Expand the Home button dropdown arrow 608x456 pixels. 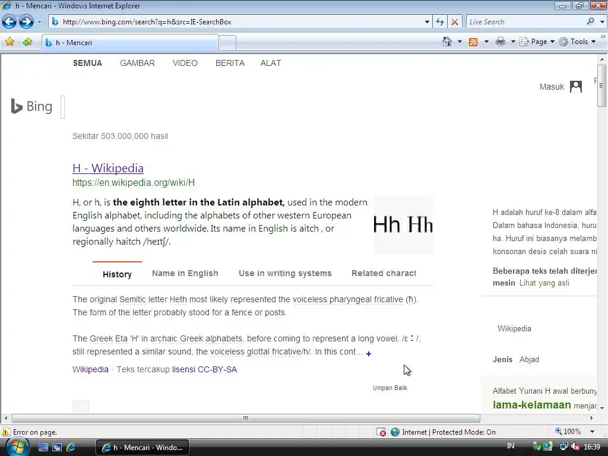point(460,42)
